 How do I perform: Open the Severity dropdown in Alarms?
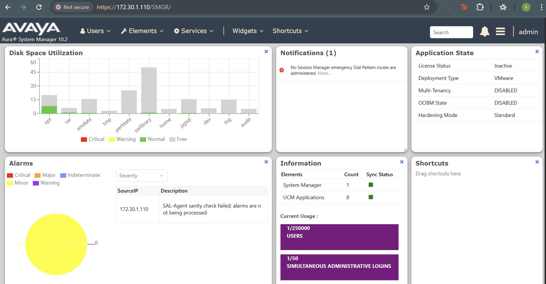tap(142, 176)
